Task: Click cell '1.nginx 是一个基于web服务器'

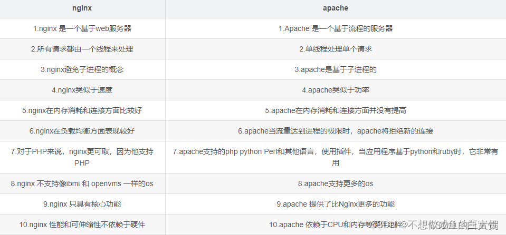Action: tap(82, 28)
